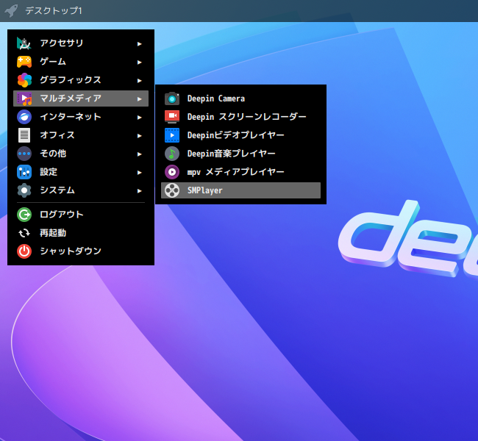Click the マルチメディア film icon
478x441 pixels.
pyautogui.click(x=24, y=98)
